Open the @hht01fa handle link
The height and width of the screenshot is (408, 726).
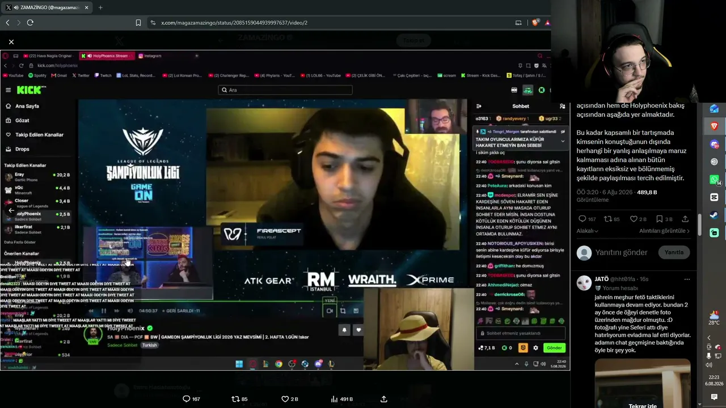pos(623,279)
